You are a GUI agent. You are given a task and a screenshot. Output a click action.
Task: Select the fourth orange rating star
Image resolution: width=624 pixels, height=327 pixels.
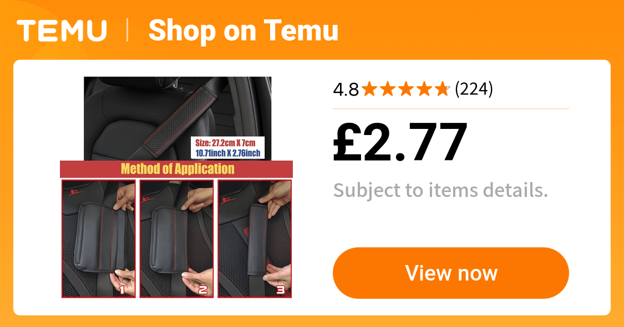coord(424,89)
